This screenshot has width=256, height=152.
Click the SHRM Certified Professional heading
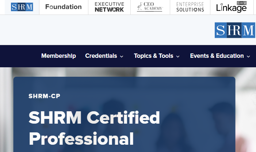[94, 128]
